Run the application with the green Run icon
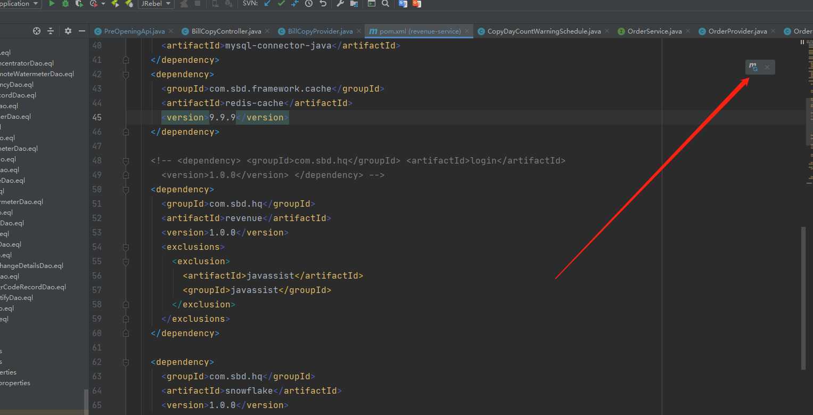813x415 pixels. (x=52, y=4)
